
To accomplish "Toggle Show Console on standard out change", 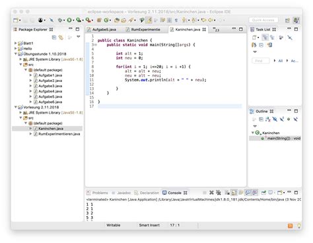I will pos(248,193).
